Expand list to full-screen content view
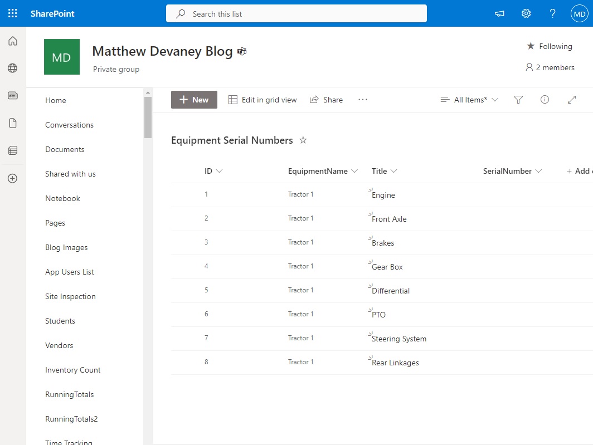593x445 pixels. click(571, 100)
